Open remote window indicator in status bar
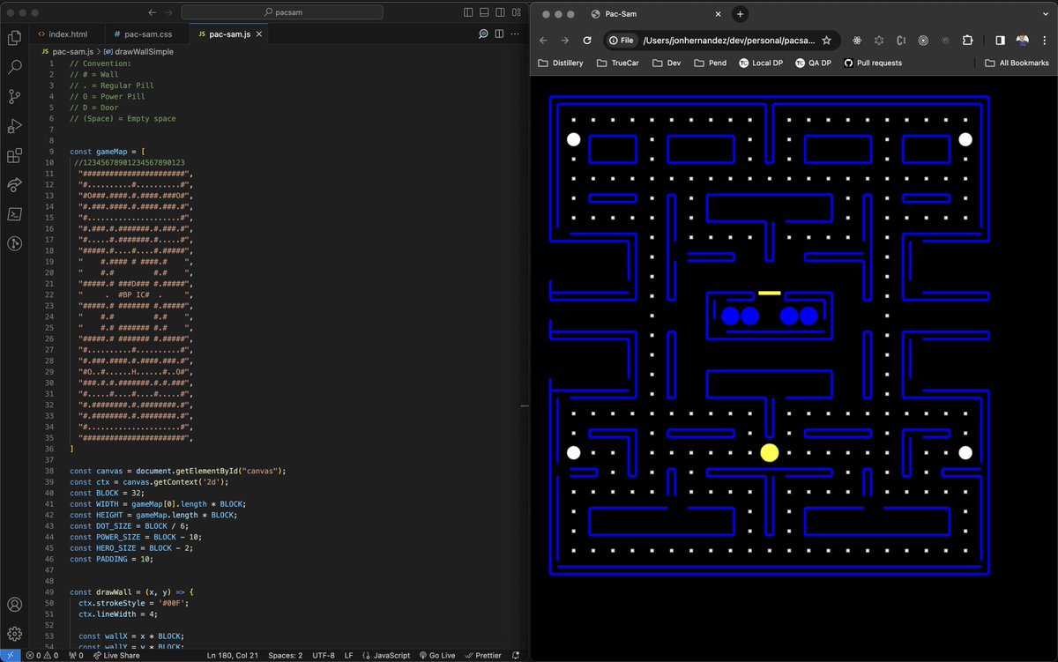1058x662 pixels. (x=9, y=655)
